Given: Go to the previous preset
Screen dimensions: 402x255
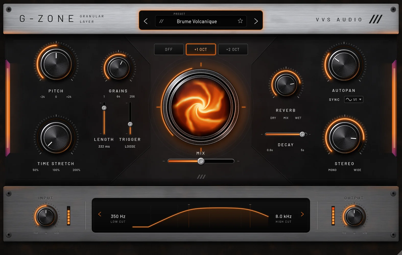Looking at the screenshot, I should coord(146,21).
